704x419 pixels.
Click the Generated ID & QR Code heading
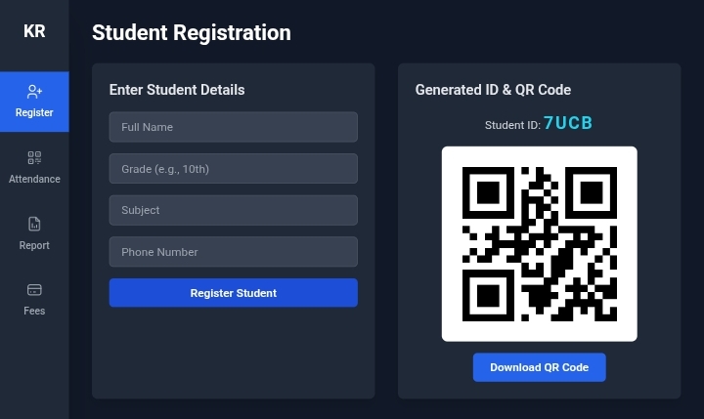493,90
